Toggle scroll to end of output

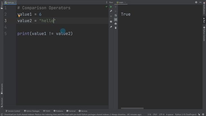[116, 19]
